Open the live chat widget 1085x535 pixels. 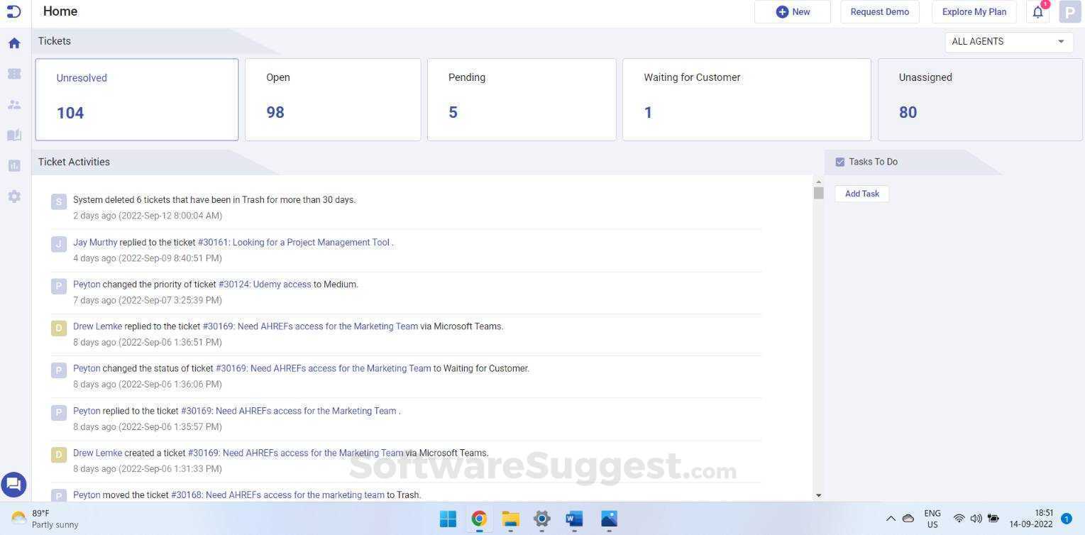tap(13, 484)
